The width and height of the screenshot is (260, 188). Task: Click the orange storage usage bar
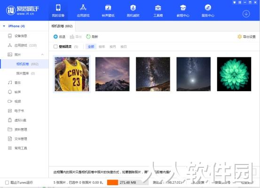click(x=112, y=182)
